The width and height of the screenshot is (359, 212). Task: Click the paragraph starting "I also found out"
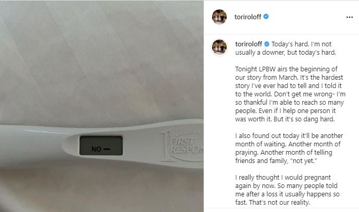coord(289,148)
